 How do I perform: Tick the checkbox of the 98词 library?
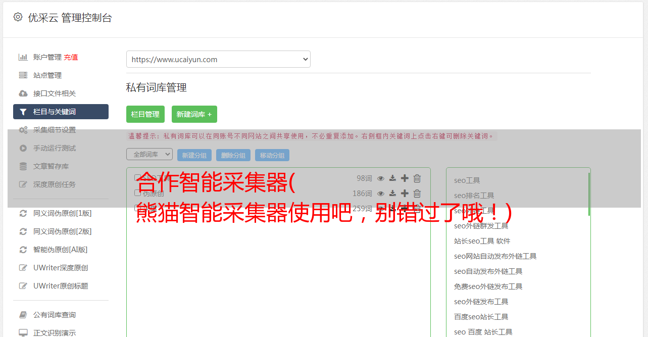click(137, 178)
